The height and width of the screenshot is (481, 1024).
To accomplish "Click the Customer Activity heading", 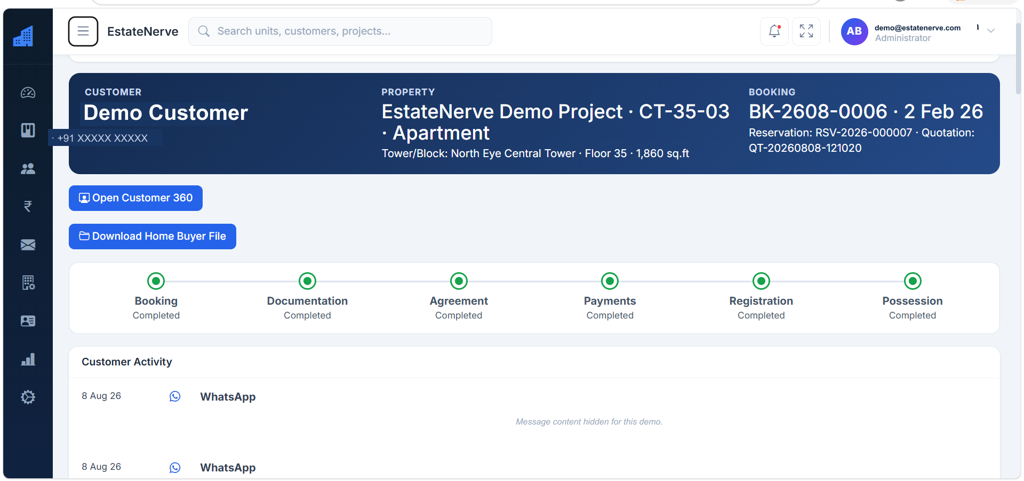I will [127, 362].
